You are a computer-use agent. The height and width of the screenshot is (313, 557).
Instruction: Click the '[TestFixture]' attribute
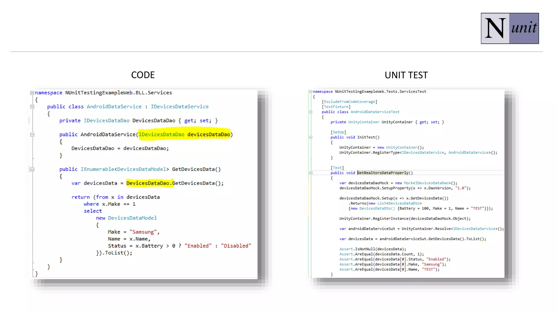click(336, 107)
